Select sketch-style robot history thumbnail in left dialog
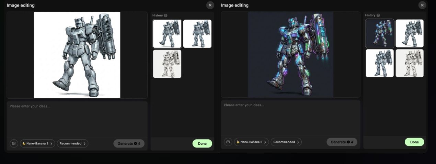436x164 pixels. (x=167, y=64)
